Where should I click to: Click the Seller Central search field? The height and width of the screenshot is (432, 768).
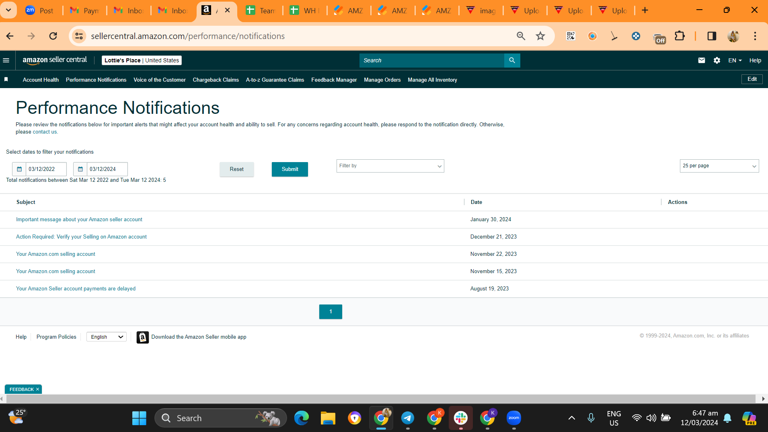tap(432, 60)
